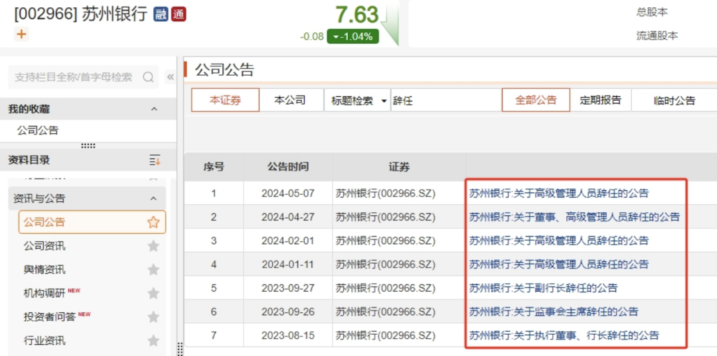Open 2024-01-11 高级管理人员辞任 announcement

[x=559, y=265]
